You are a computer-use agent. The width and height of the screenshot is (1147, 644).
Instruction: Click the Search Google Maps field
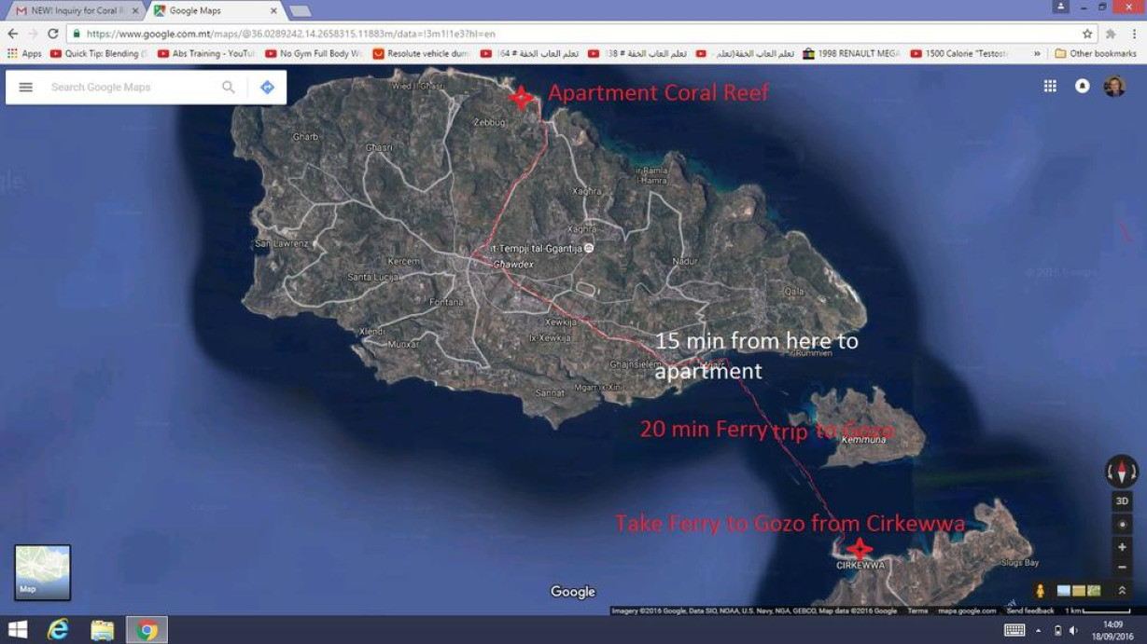[131, 88]
